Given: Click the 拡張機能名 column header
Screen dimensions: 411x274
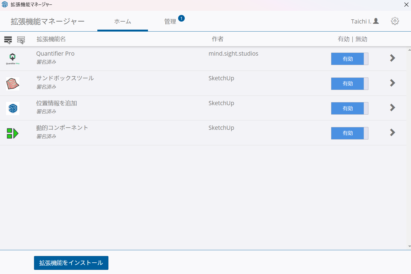Looking at the screenshot, I should pos(51,39).
